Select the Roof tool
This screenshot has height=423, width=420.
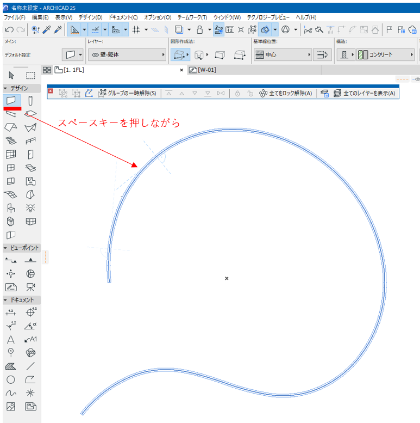pos(11,127)
